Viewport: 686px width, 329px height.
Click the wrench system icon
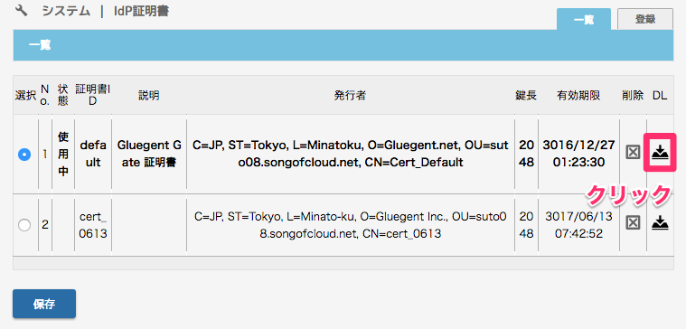point(21,11)
